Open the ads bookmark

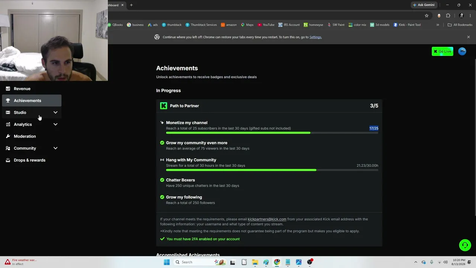tap(153, 25)
